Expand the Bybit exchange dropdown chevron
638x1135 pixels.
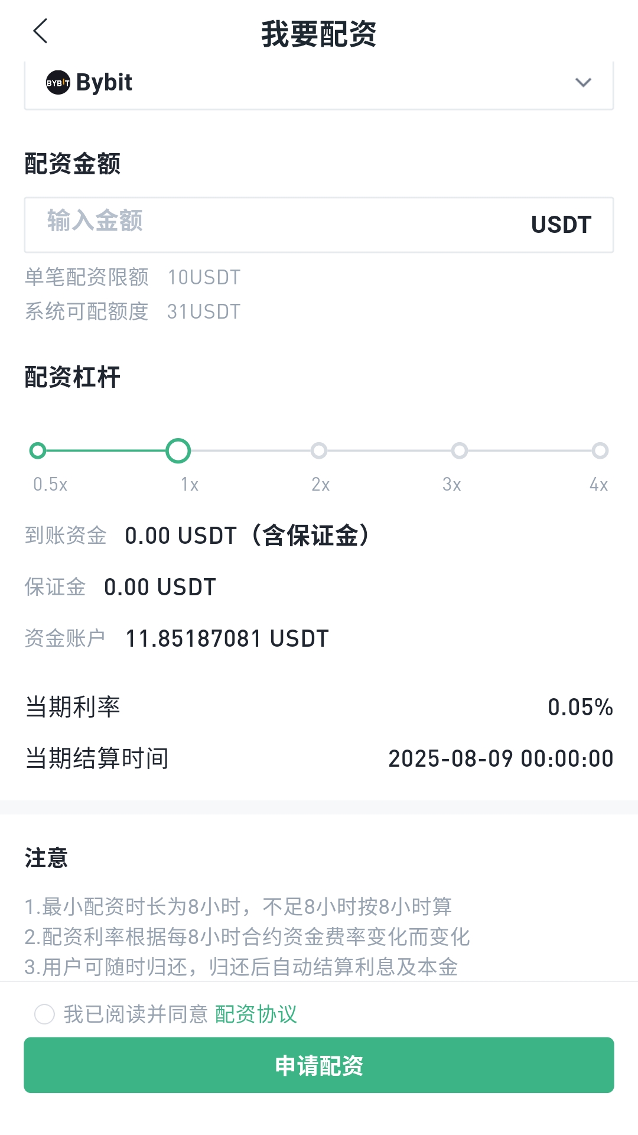click(583, 83)
